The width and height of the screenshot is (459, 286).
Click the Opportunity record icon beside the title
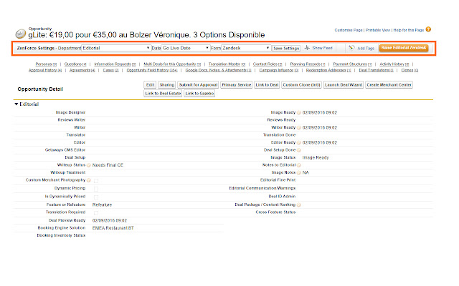(x=21, y=34)
